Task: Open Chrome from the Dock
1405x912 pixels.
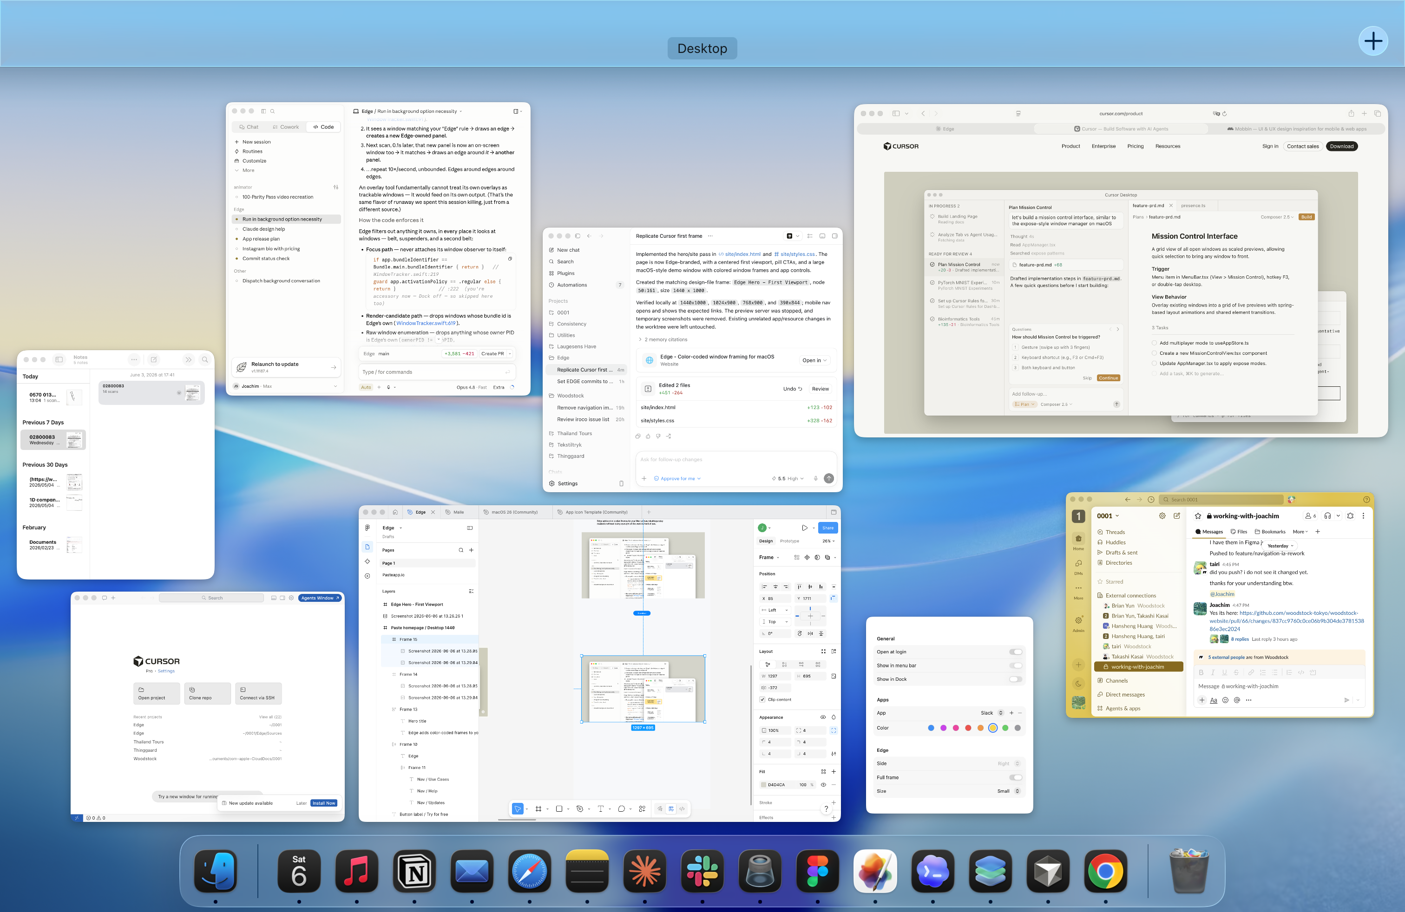Action: point(1105,871)
